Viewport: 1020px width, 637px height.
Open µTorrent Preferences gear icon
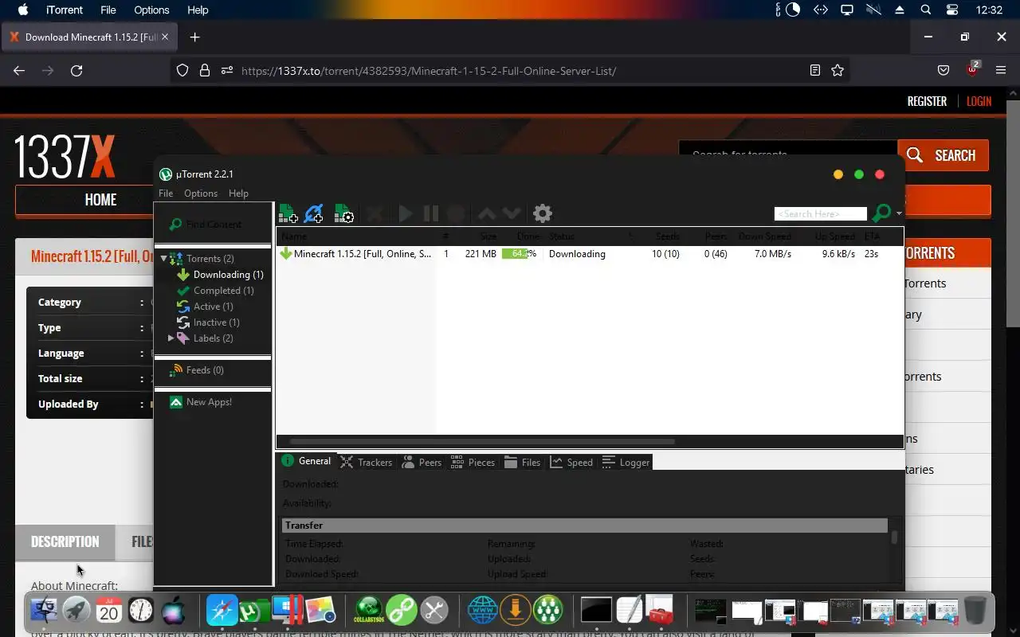[x=543, y=213]
